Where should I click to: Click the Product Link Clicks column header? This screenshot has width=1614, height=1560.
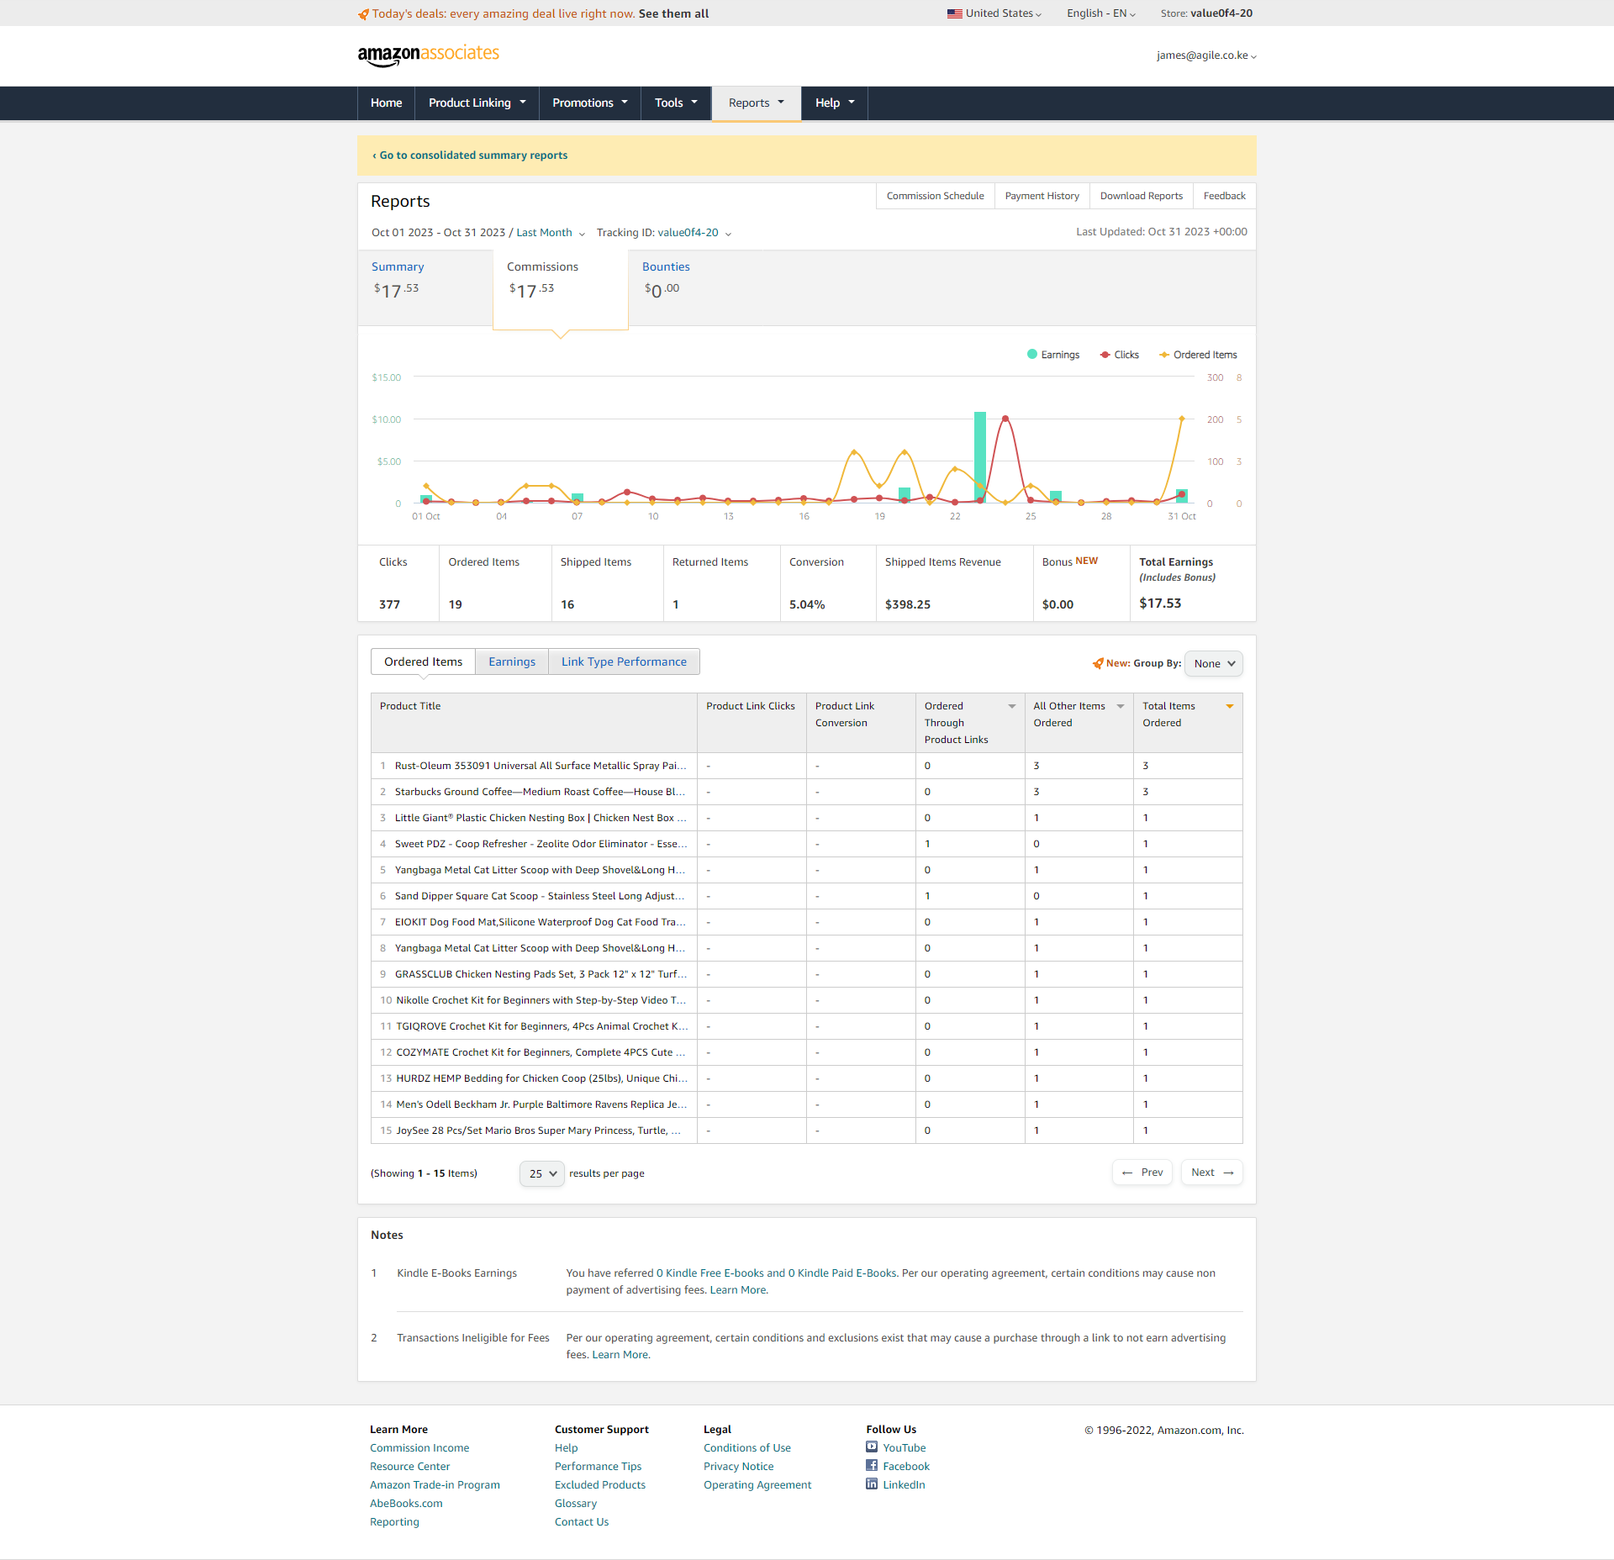pos(752,723)
